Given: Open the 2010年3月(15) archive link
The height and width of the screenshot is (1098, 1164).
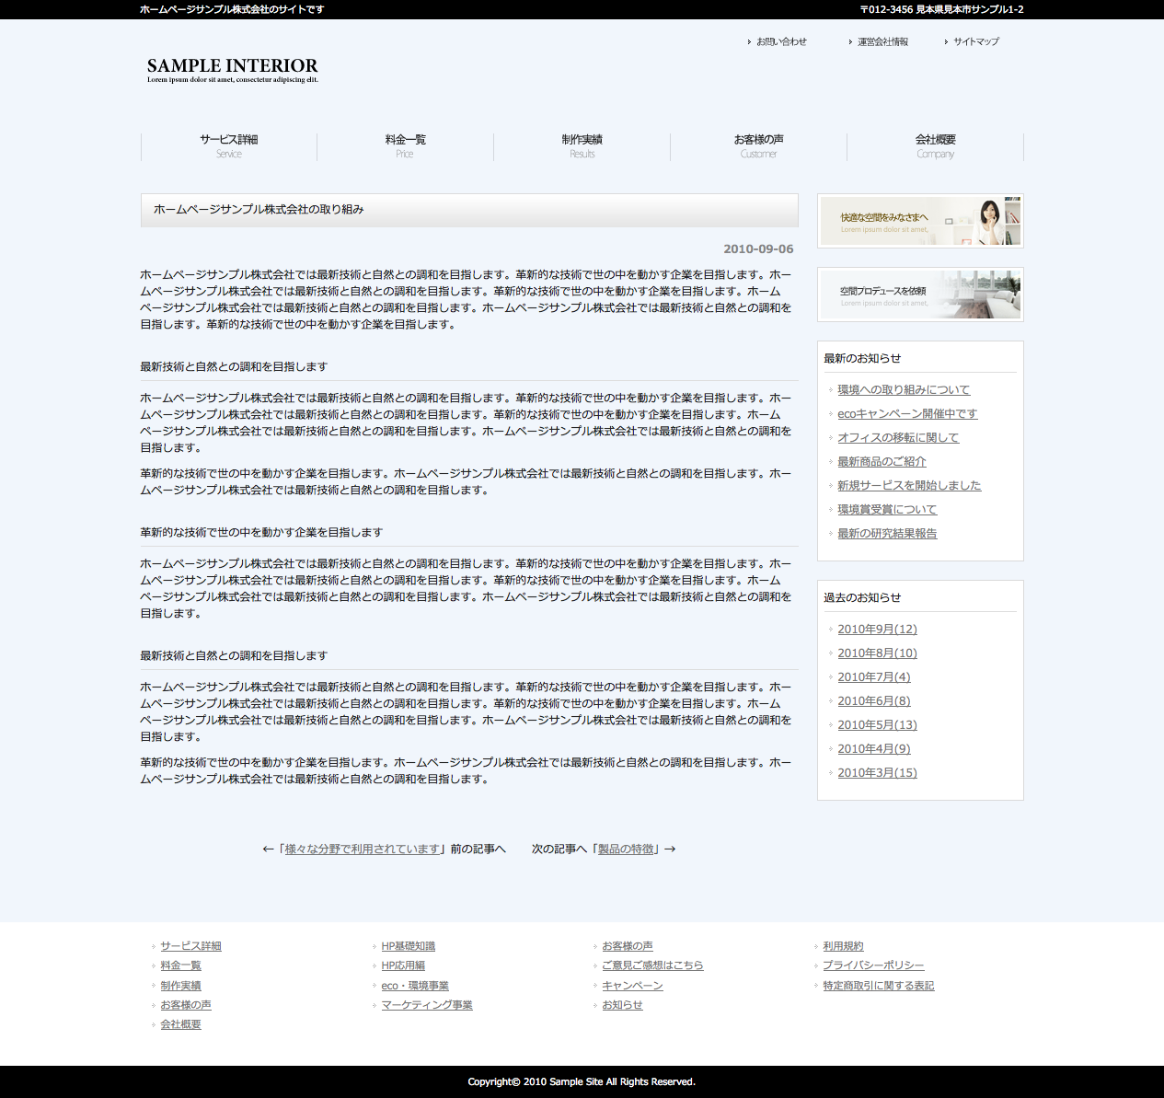Looking at the screenshot, I should (x=877, y=773).
